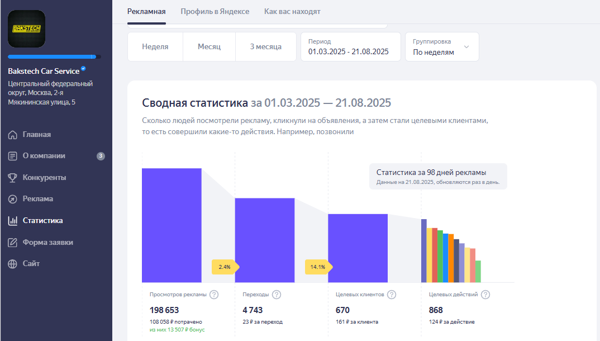Image resolution: width=600 pixels, height=341 pixels.
Task: Select the Месяц period button
Action: coord(209,47)
